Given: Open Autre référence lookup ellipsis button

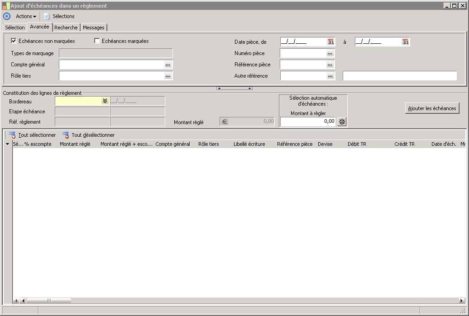Looking at the screenshot, I should pyautogui.click(x=330, y=76).
